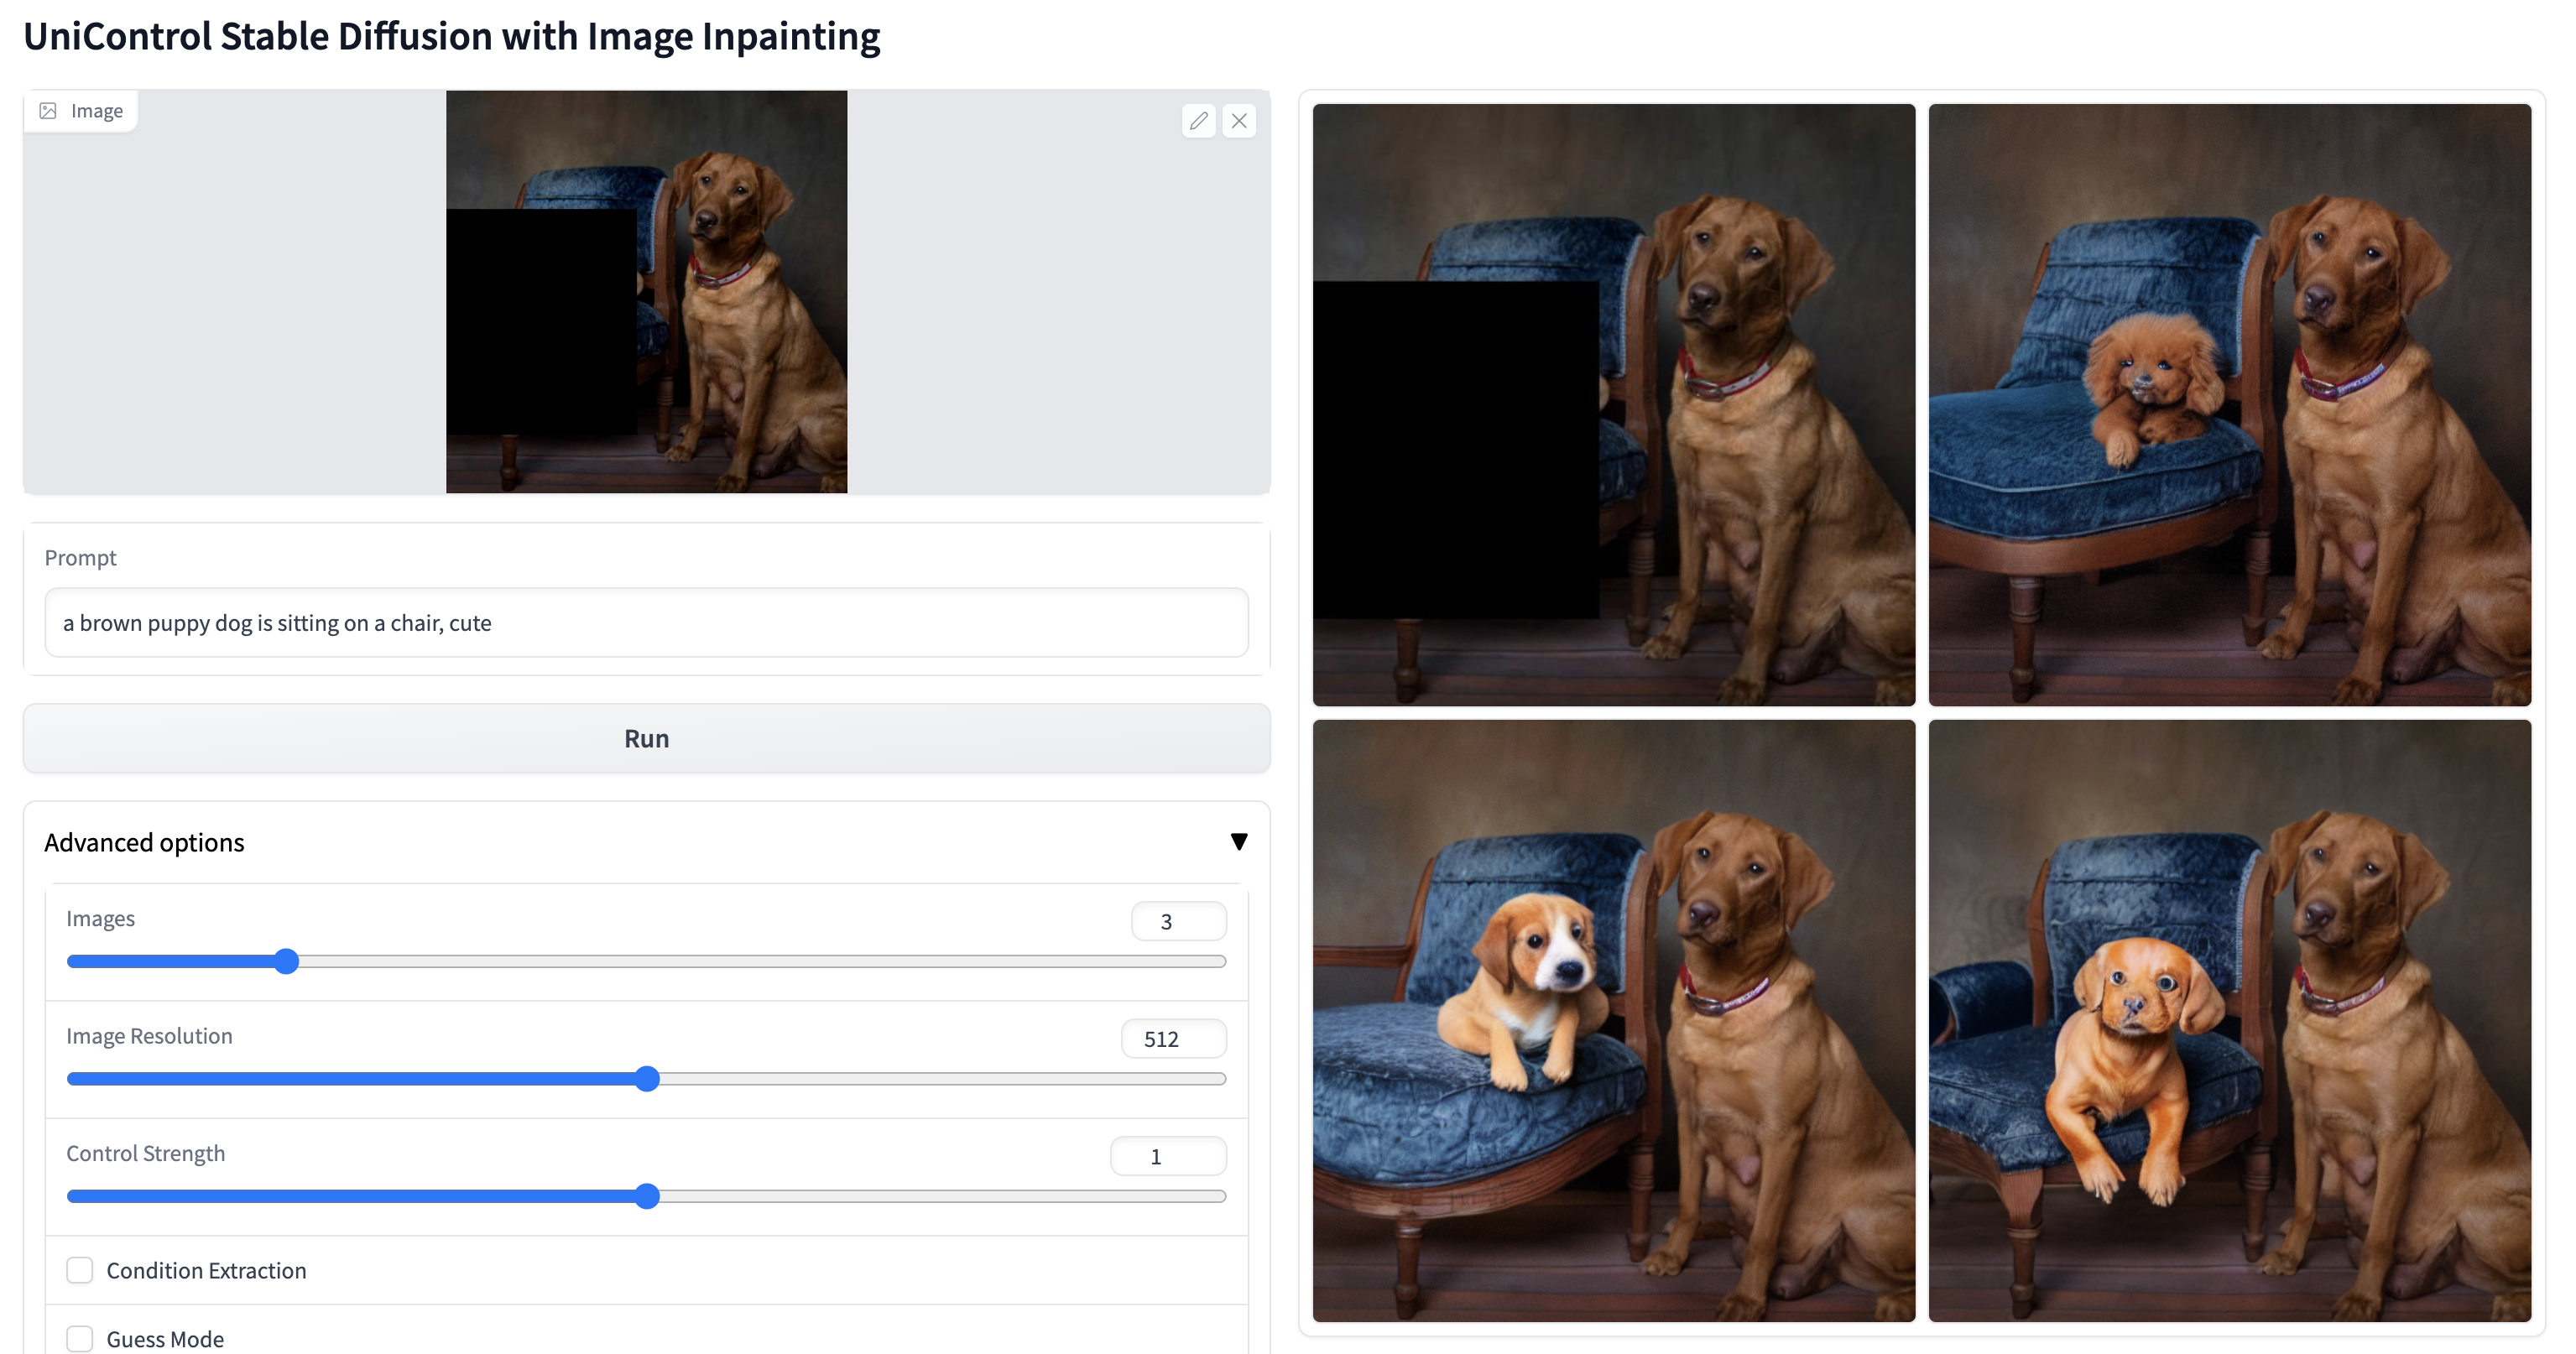This screenshot has width=2576, height=1354.
Task: Click the uploaded dog image preview
Action: [x=646, y=292]
